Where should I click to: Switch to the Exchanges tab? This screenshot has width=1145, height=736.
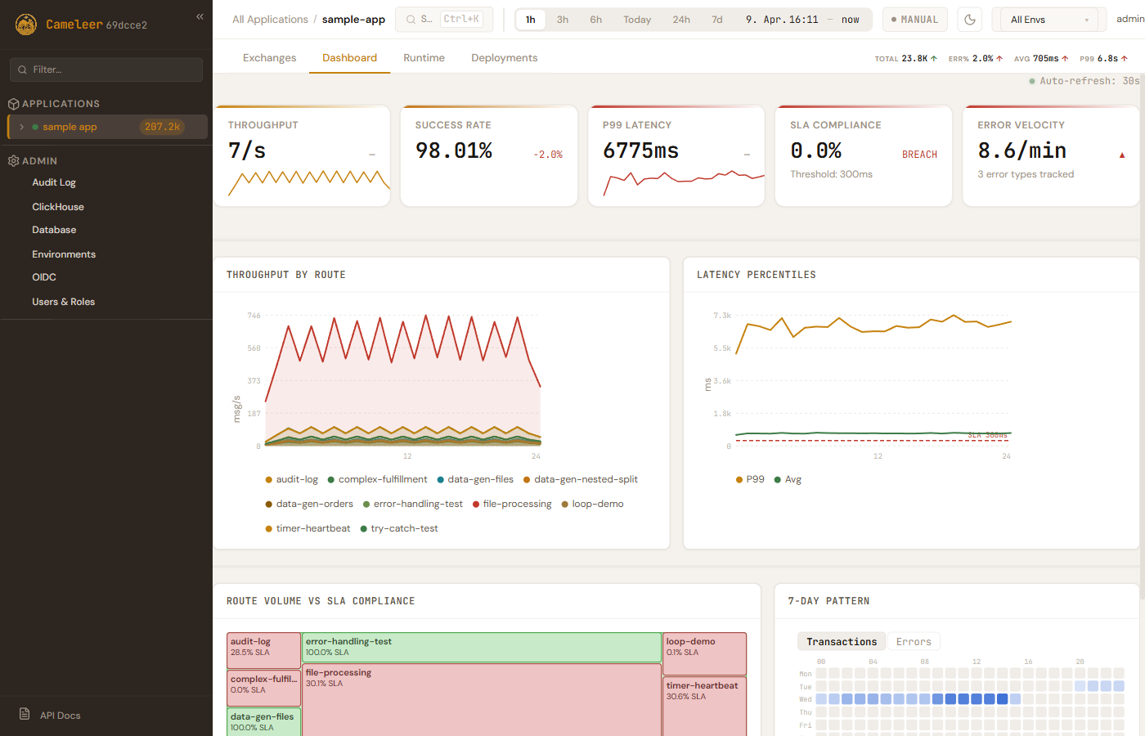pos(269,58)
